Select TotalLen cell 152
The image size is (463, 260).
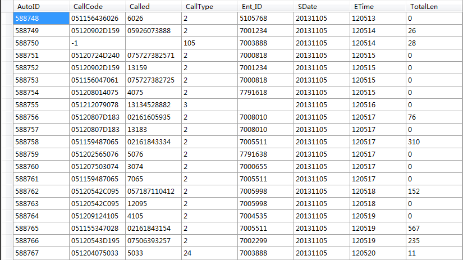(x=434, y=191)
